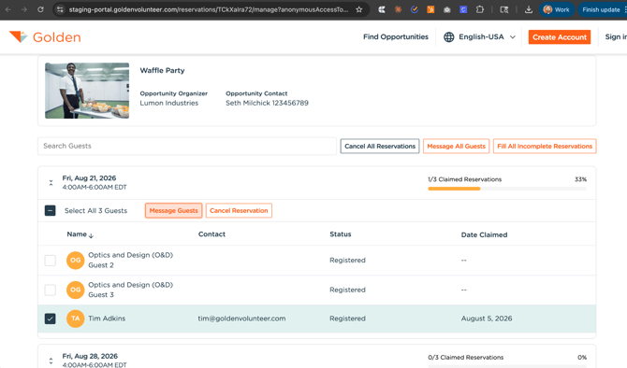Click Seth Milchick 123456789 contact
This screenshot has height=368, width=627.
click(x=267, y=103)
